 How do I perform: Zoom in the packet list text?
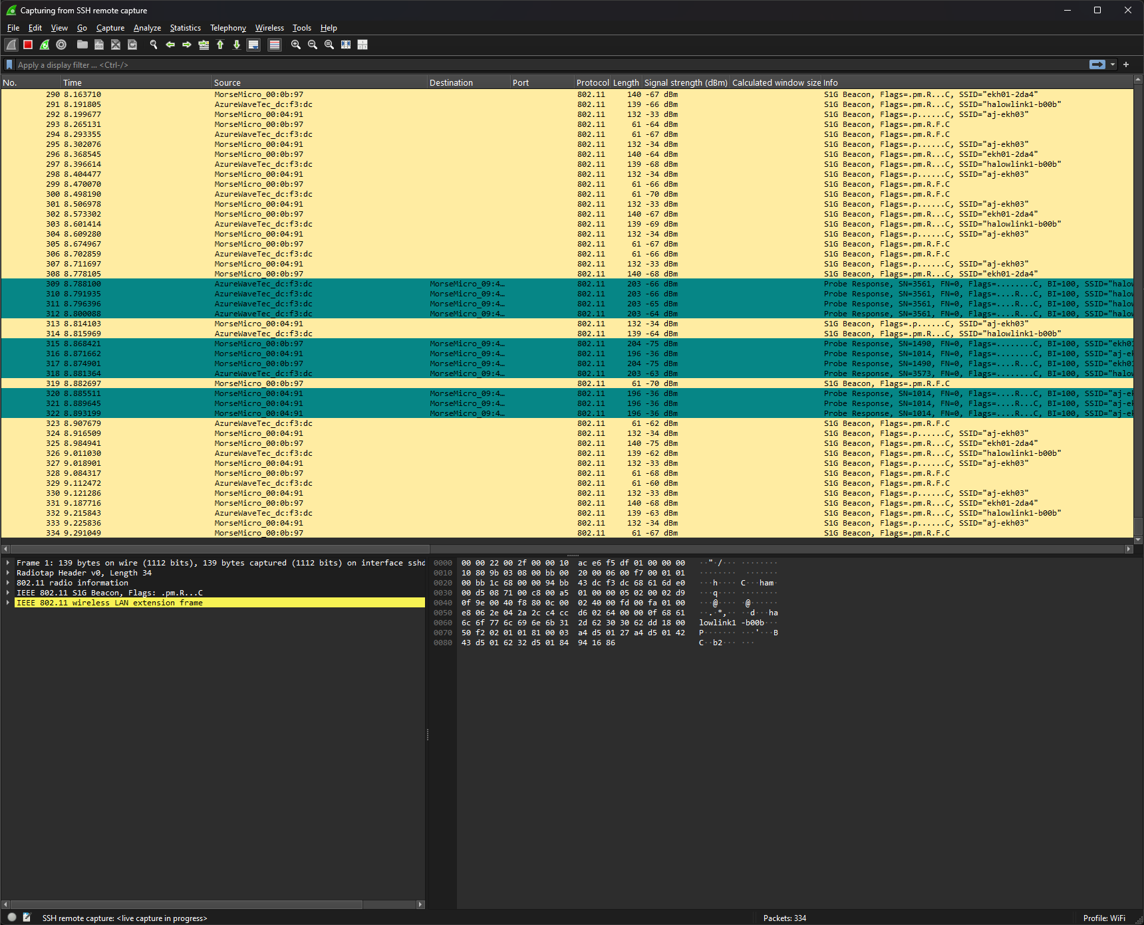pyautogui.click(x=296, y=45)
